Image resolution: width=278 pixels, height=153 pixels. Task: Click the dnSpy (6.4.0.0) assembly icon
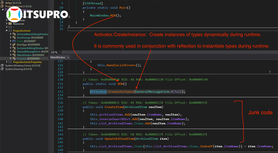coord(2,3)
